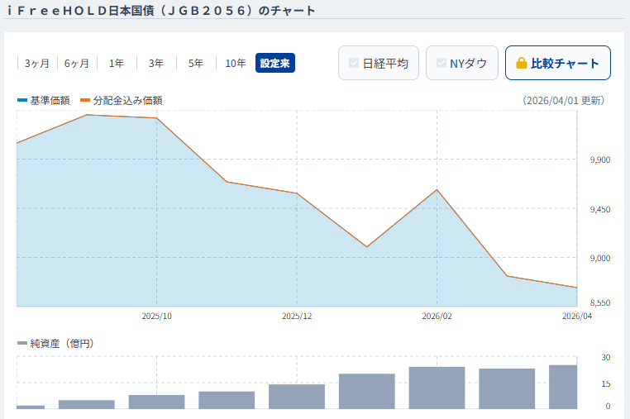Viewport: 630px width, 419px height.
Task: Select the 設定来 period tab
Action: pos(275,63)
